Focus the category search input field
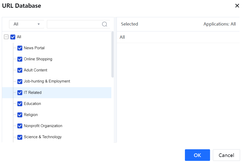The height and width of the screenshot is (165, 245). pyautogui.click(x=74, y=24)
